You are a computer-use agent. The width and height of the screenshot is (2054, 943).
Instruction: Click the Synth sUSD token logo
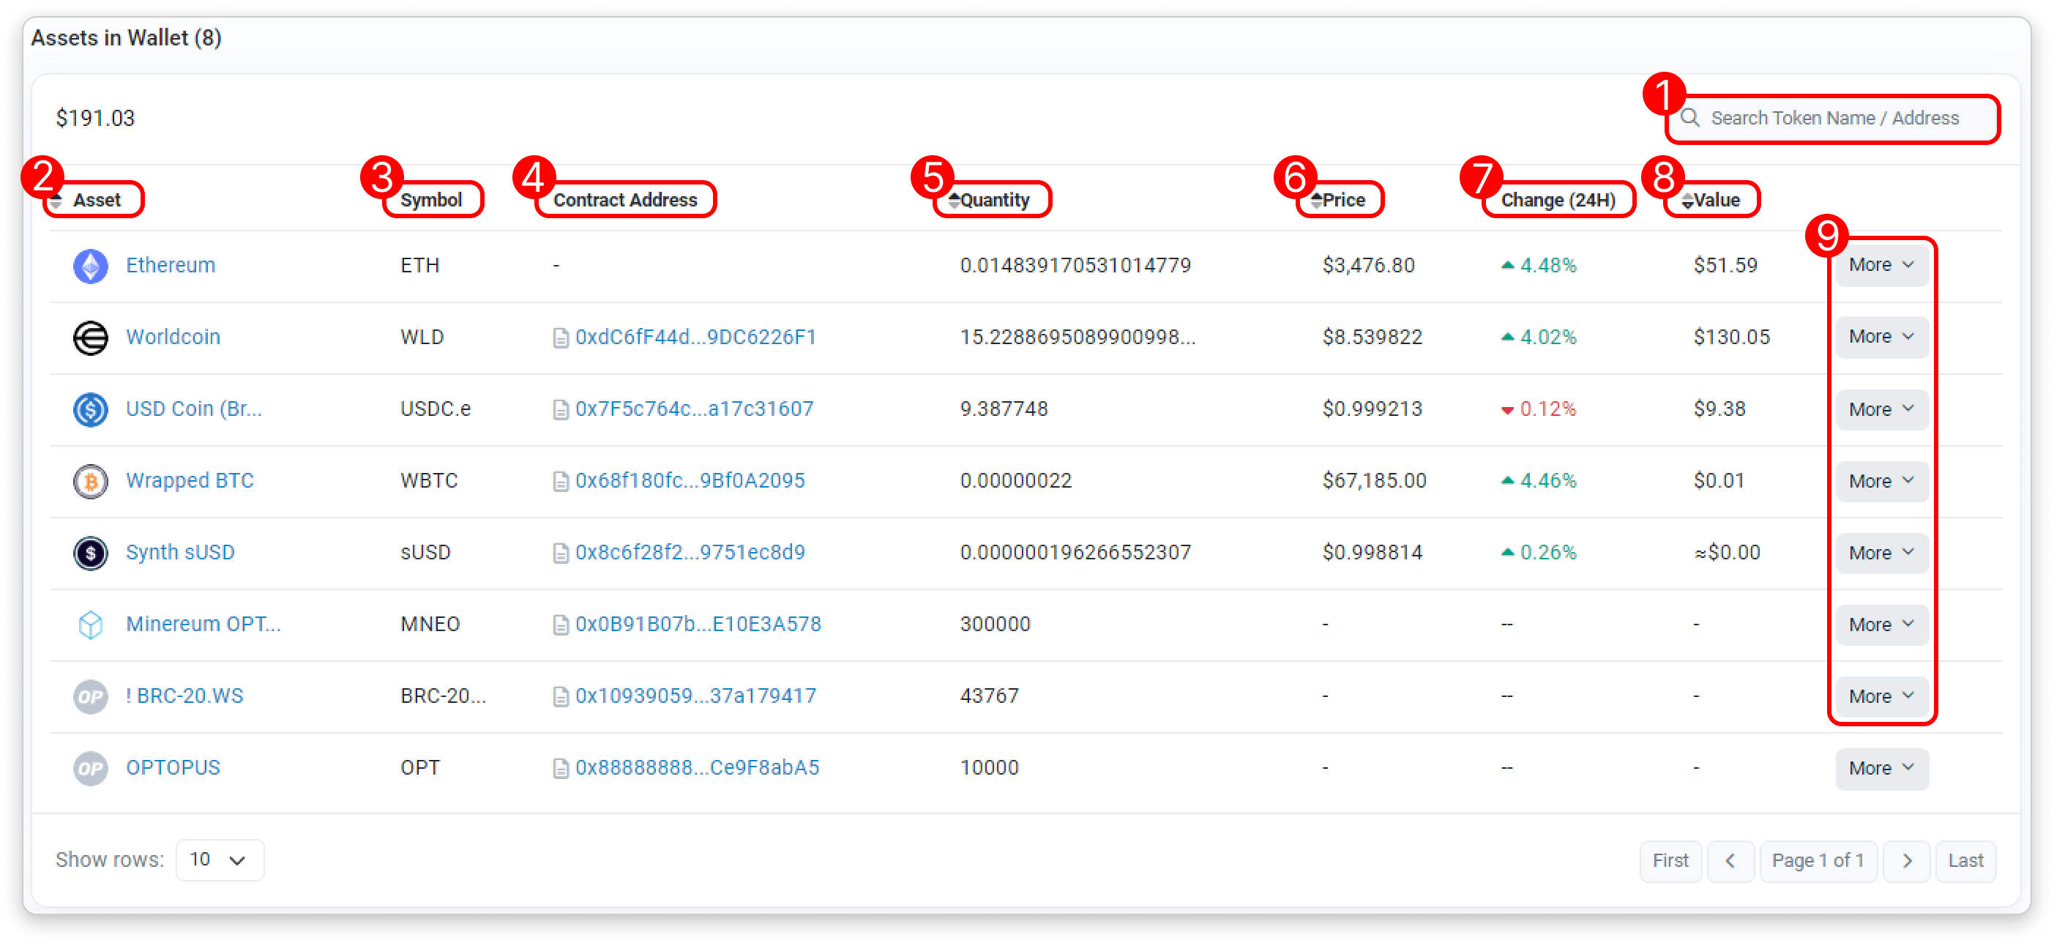[90, 553]
